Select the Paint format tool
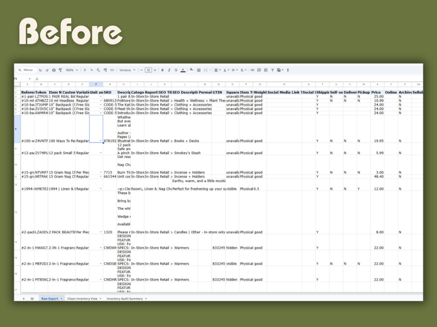437x327 pixels. 60,70
